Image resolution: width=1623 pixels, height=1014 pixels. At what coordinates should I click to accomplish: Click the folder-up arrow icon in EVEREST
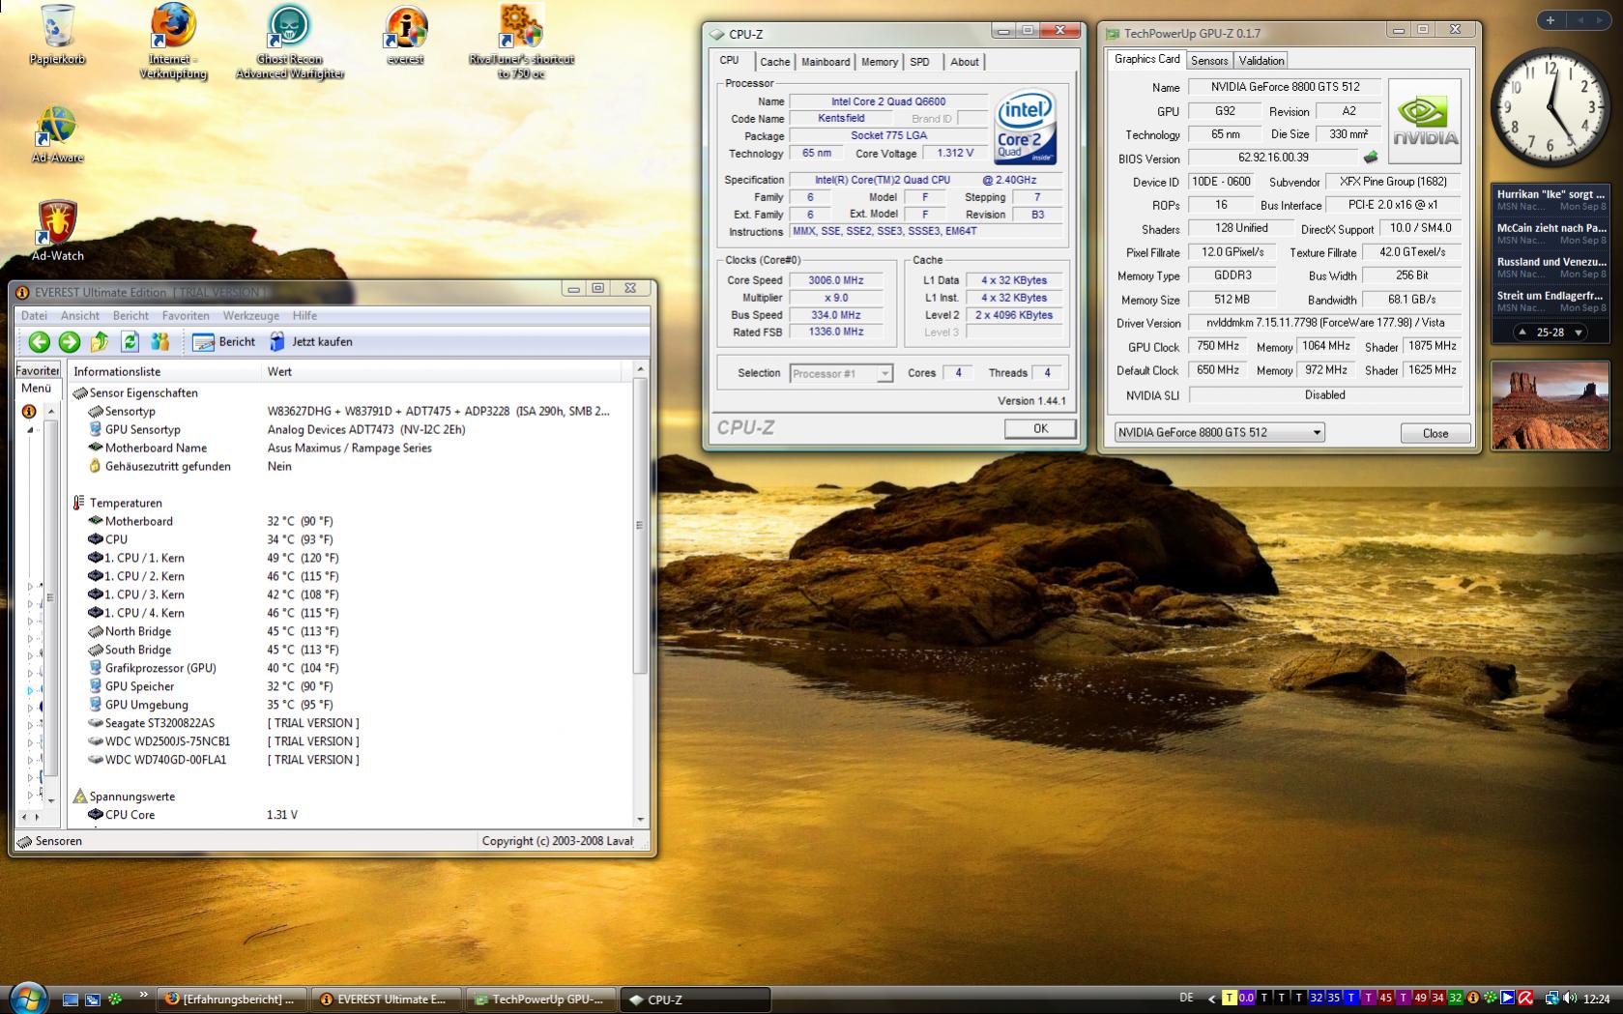click(x=100, y=341)
